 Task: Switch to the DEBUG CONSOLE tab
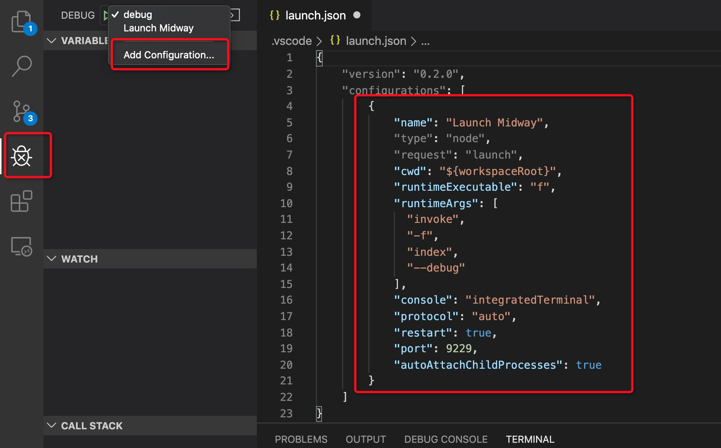tap(446, 439)
